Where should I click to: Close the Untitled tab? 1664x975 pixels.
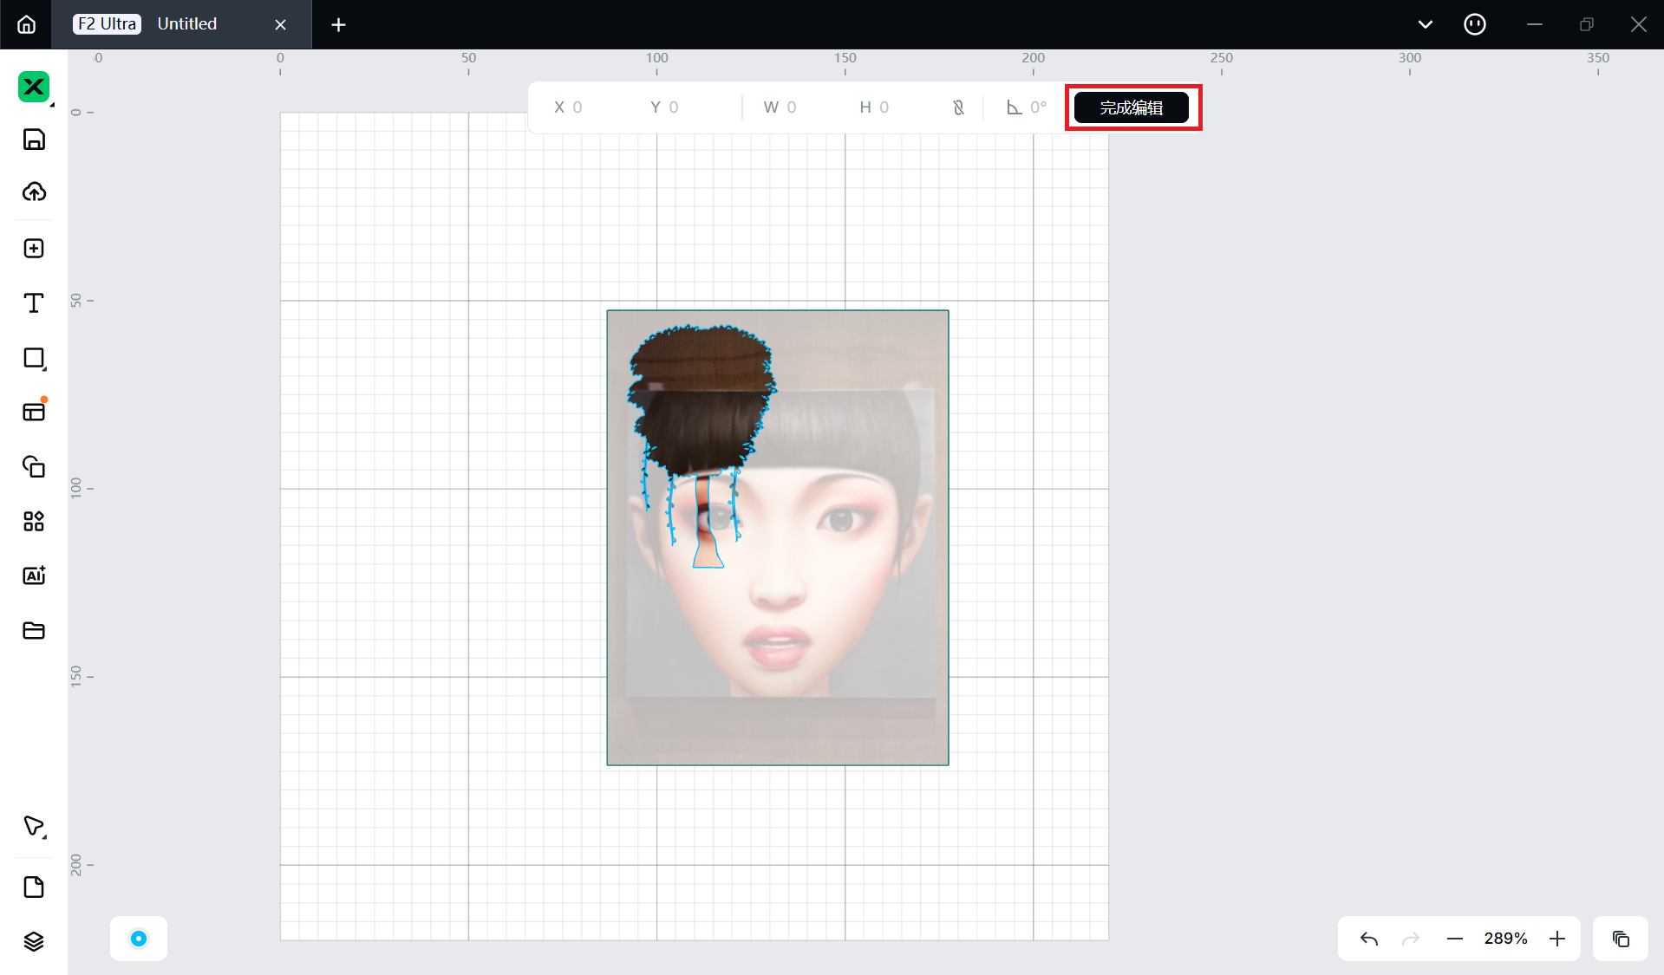(x=280, y=25)
